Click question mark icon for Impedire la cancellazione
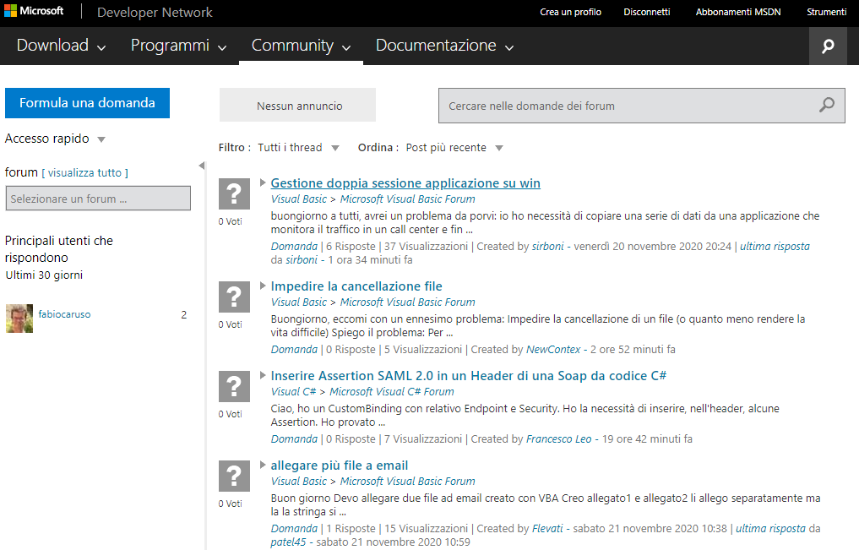The width and height of the screenshot is (859, 550). click(x=234, y=297)
